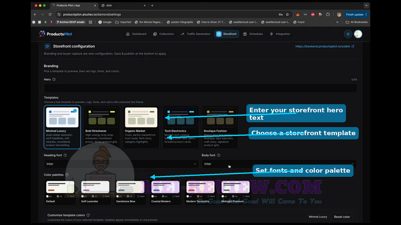Open the Dashboard nav item
Viewport: 401px width, 225px height.
[136, 34]
